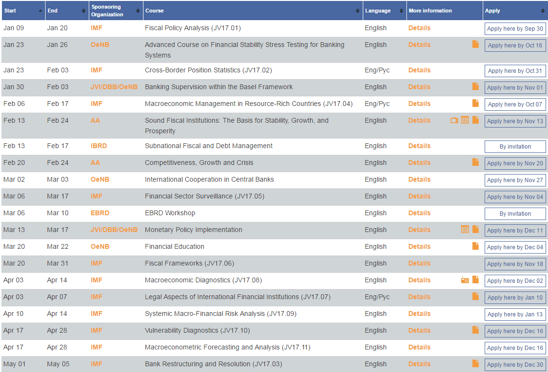Open AA link for Competitiveness, Growth and Crisis
Screen dimensions: 548x372
[x=95, y=163]
